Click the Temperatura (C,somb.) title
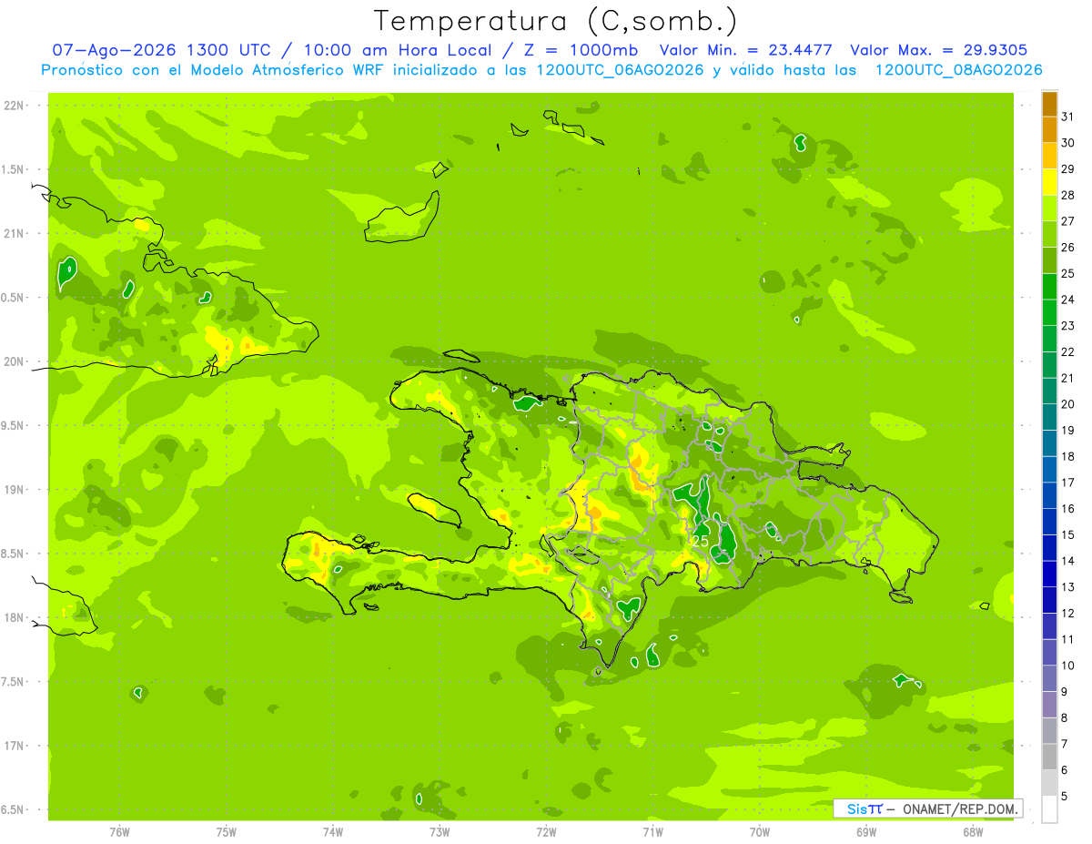The image size is (1092, 844). [x=555, y=20]
